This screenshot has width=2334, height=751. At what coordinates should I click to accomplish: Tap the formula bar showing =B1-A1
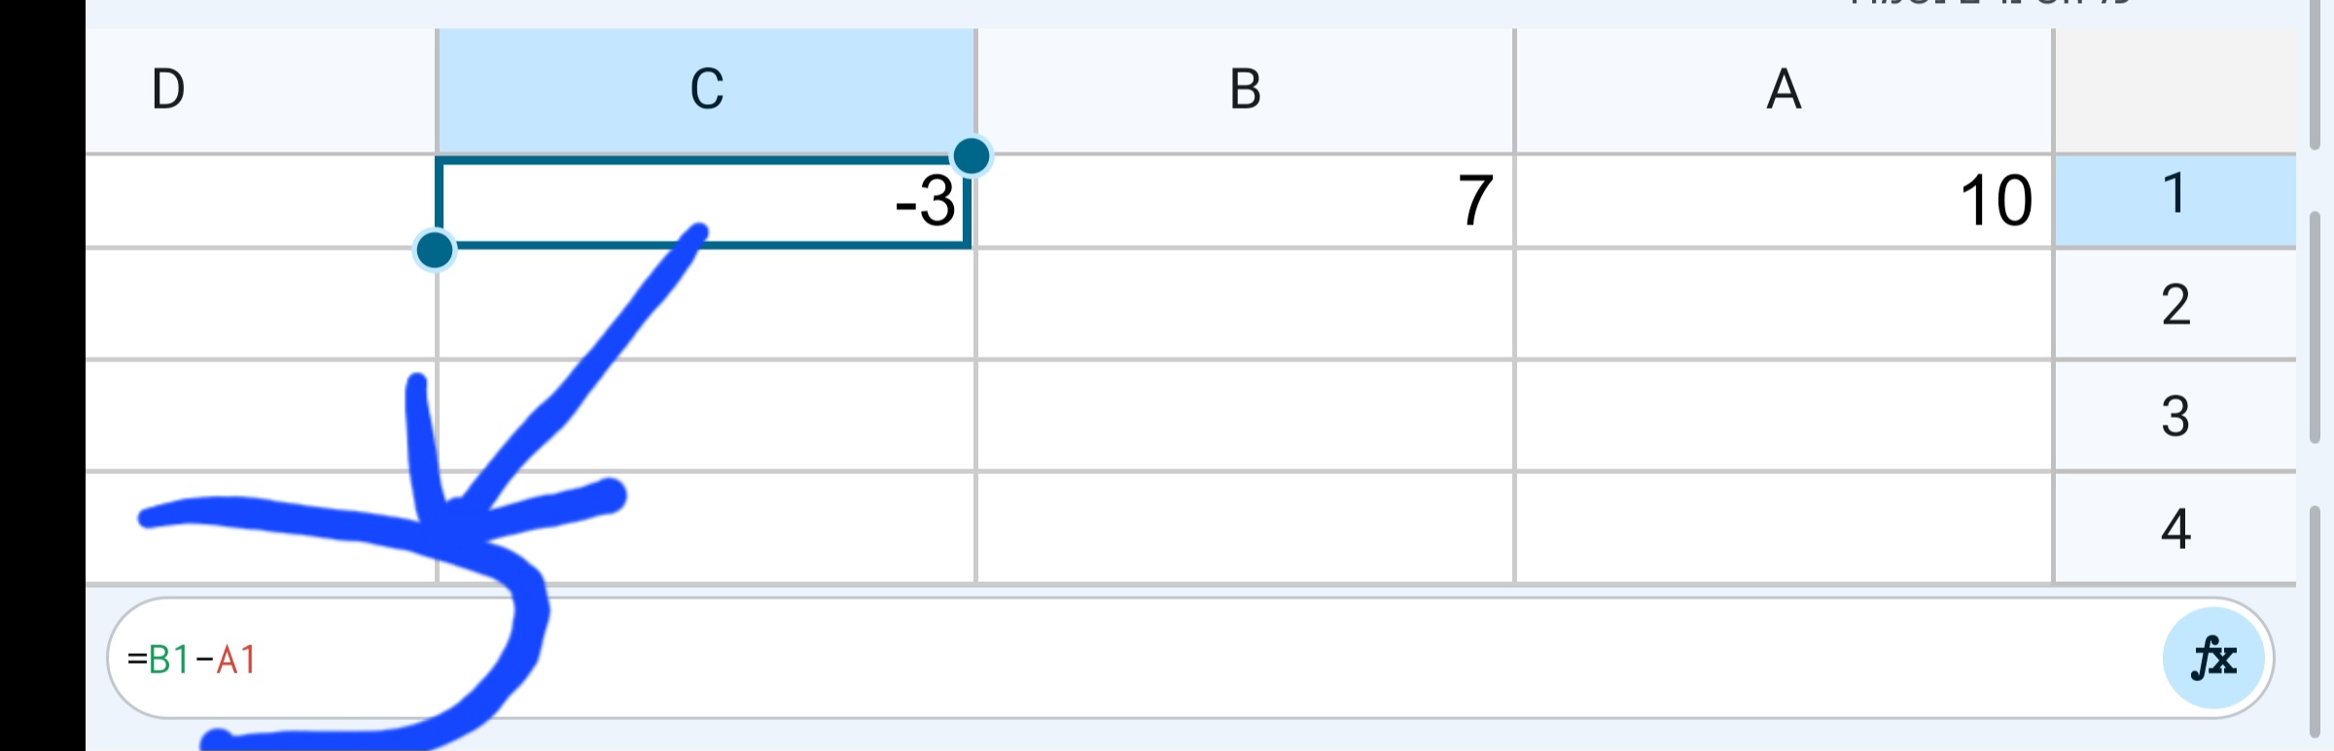pos(681,657)
